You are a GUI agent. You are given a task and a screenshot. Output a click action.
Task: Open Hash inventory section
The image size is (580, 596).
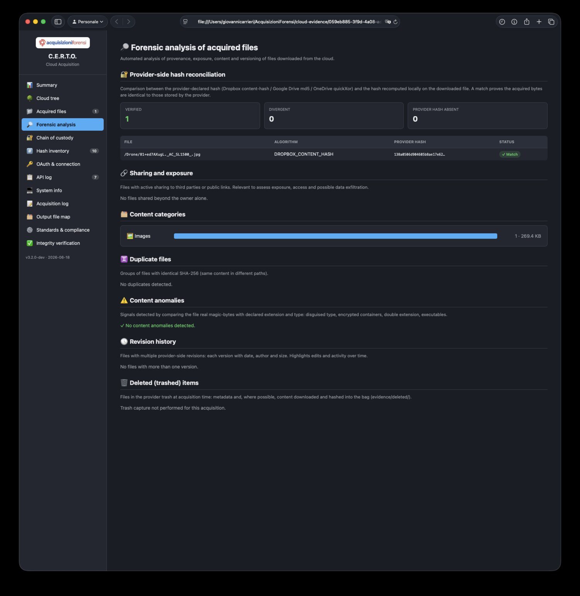(63, 151)
